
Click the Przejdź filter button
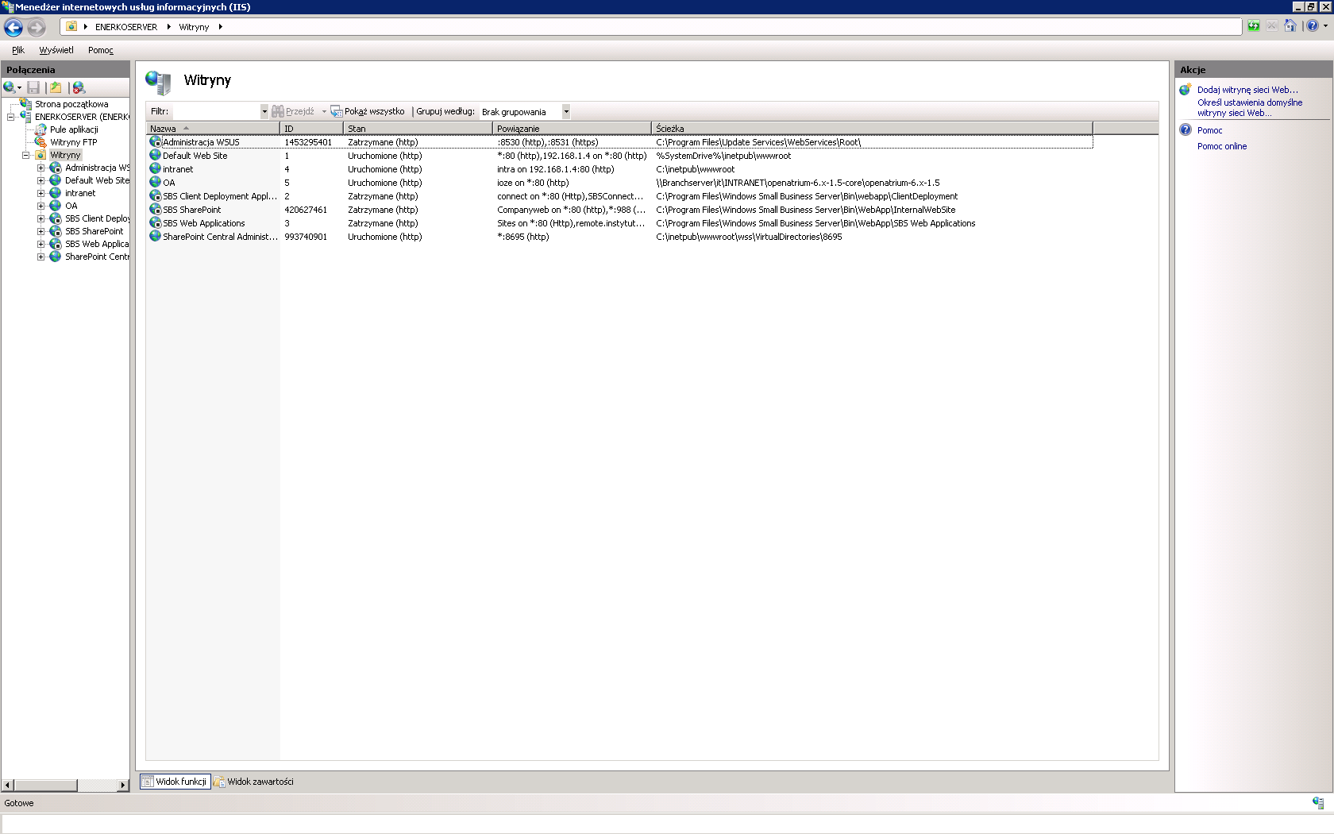[x=293, y=112]
